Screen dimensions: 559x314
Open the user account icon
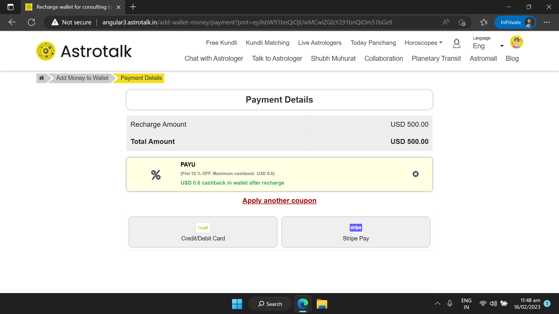tap(457, 43)
